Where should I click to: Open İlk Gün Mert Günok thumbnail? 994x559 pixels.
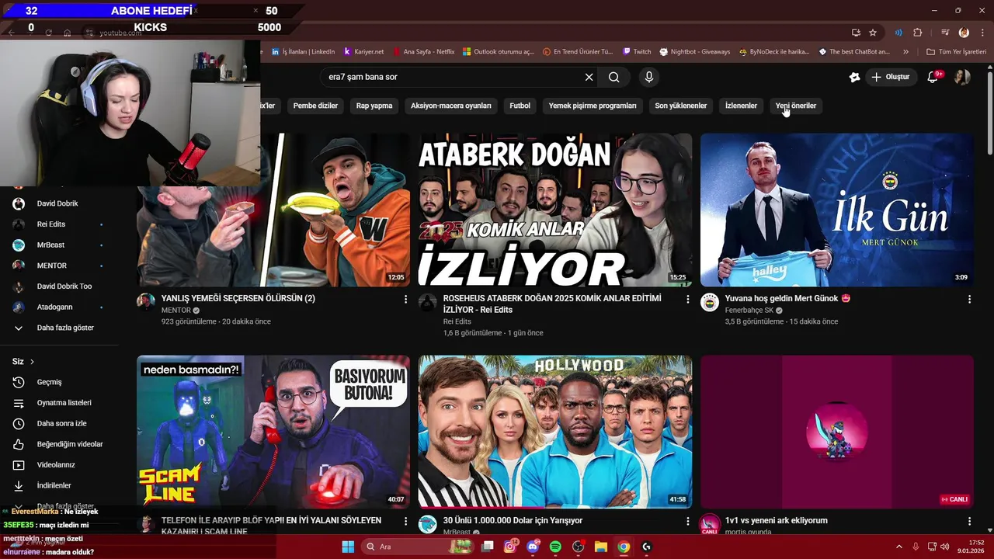(x=837, y=210)
